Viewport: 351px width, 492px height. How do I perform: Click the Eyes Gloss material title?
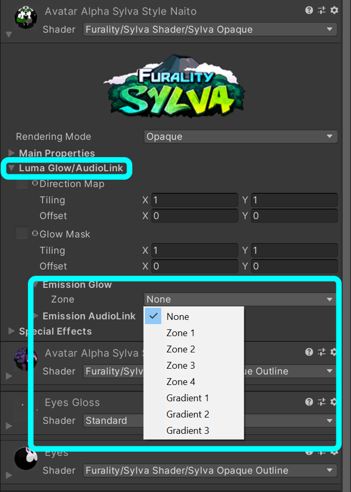(72, 402)
